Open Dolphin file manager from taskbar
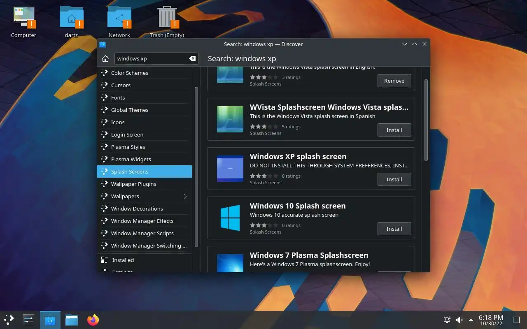The width and height of the screenshot is (527, 329). click(72, 320)
